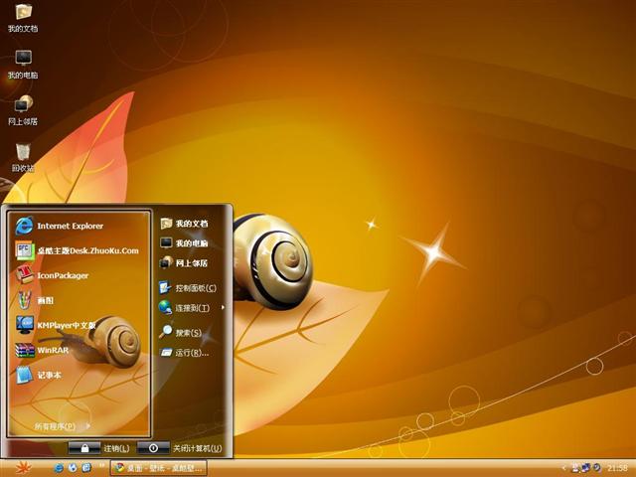Switch to the 桌面-壁纸 taskbar window
This screenshot has height=477, width=636.
point(159,467)
